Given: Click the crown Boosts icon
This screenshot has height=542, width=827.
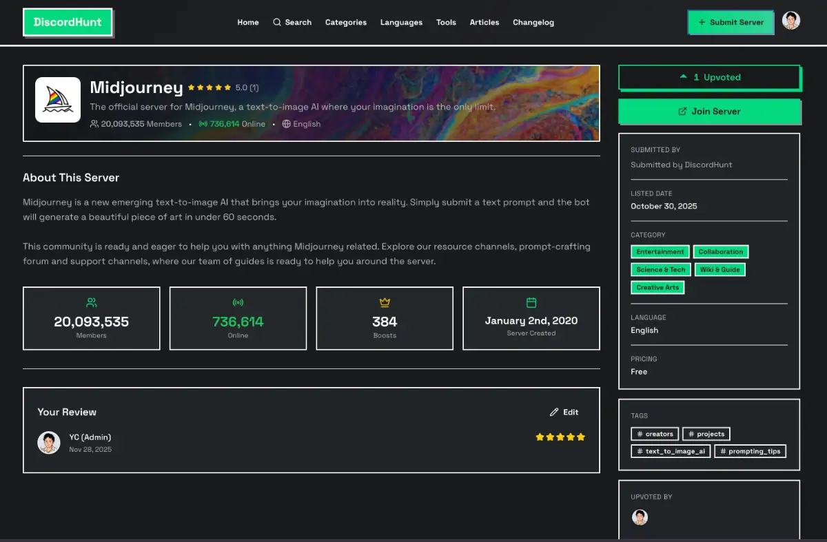Looking at the screenshot, I should tap(385, 302).
